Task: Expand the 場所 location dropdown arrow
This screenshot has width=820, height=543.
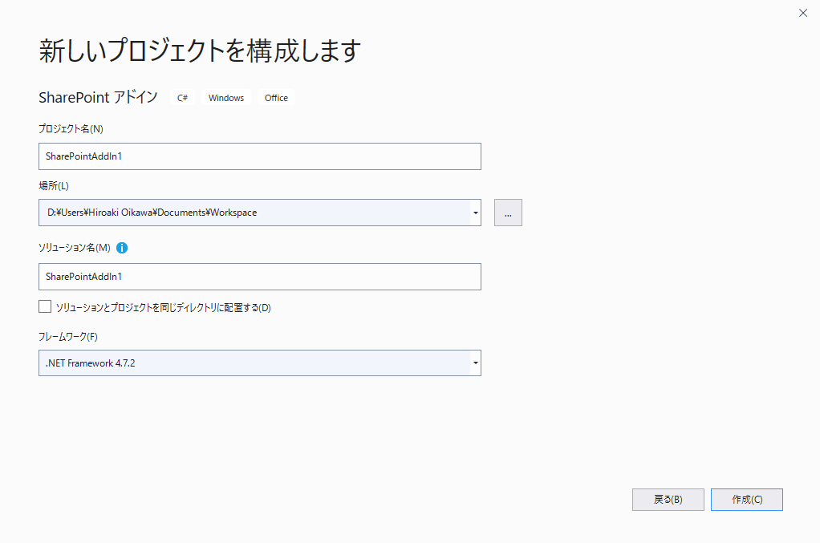Action: 476,213
